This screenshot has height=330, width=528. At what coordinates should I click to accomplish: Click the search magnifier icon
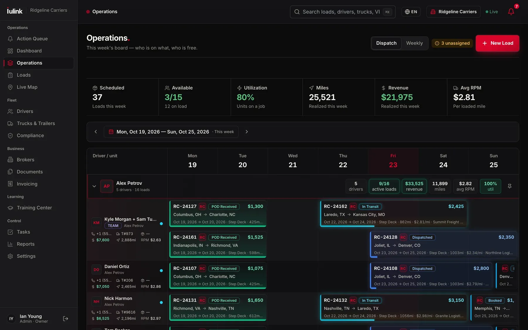tap(297, 12)
